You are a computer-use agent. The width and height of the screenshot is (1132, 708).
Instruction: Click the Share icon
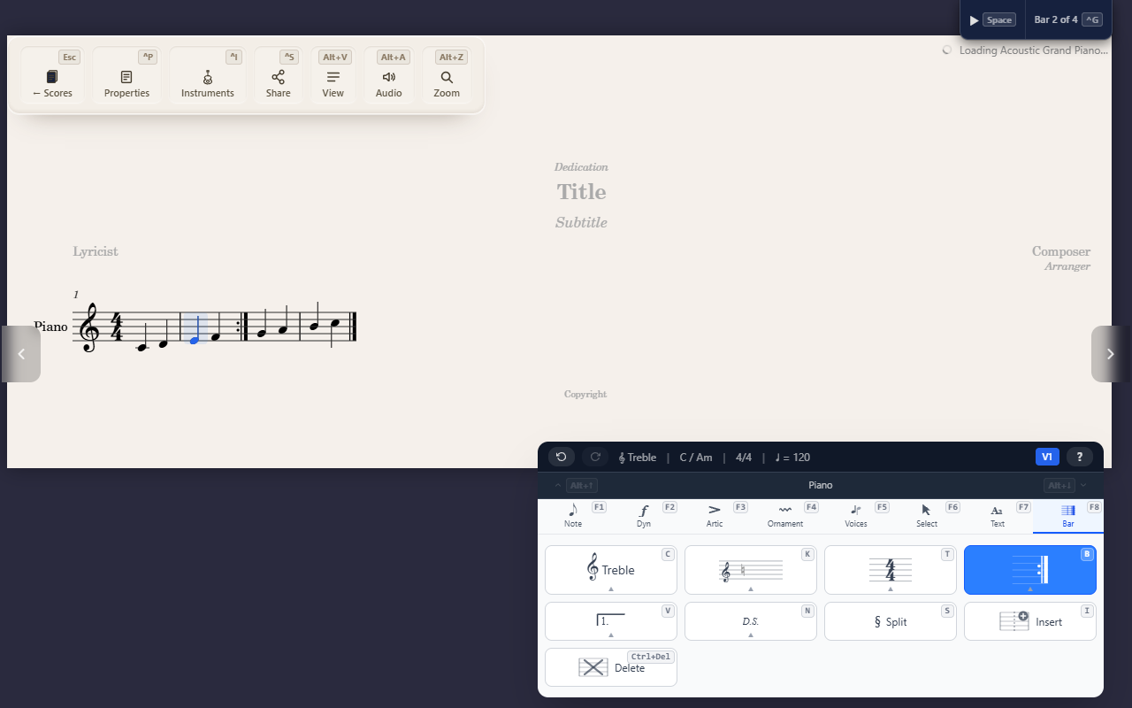pos(278,76)
